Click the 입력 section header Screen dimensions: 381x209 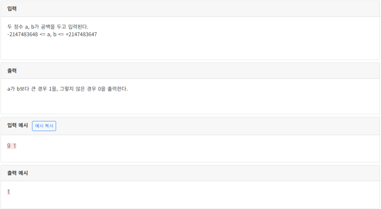pyautogui.click(x=12, y=9)
